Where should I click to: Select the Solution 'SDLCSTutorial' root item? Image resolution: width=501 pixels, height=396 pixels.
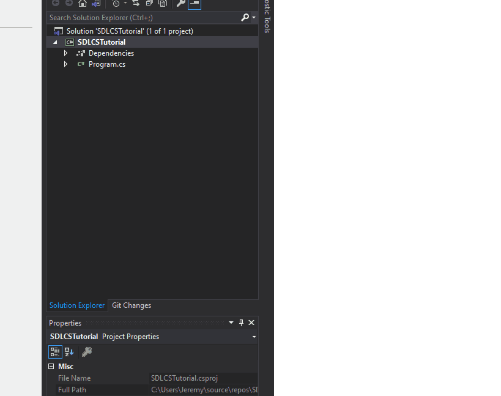129,31
